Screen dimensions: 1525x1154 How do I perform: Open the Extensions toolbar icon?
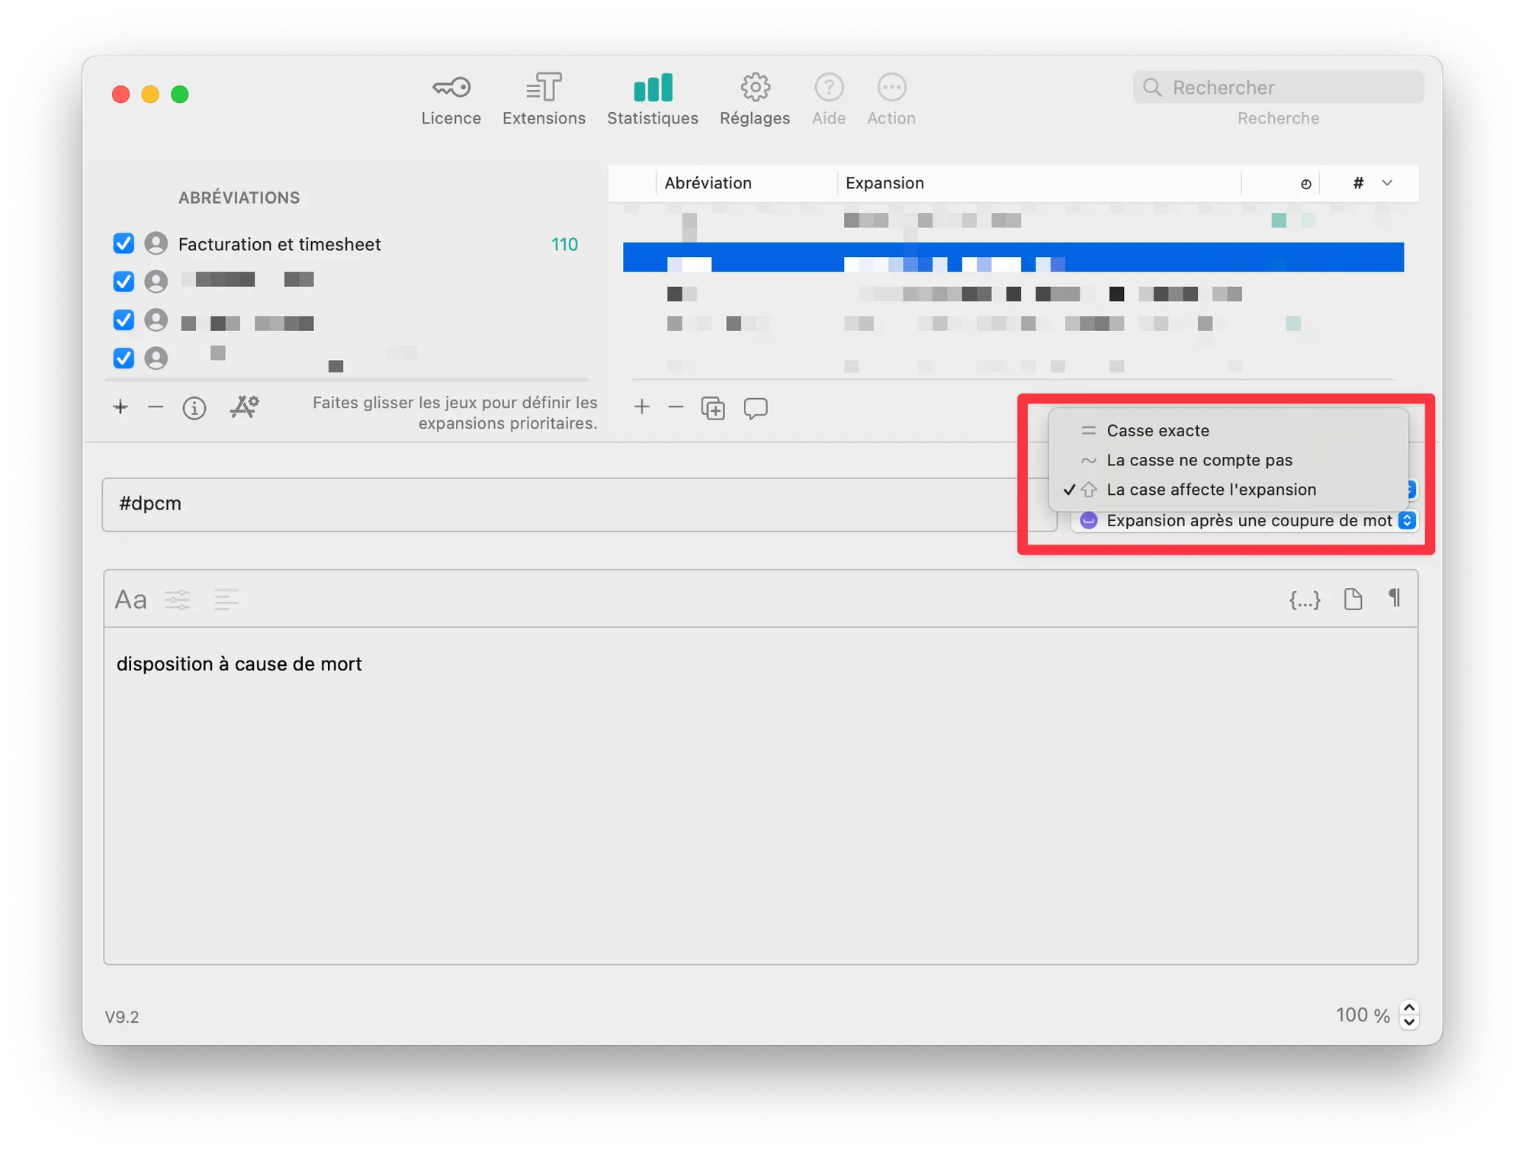tap(544, 88)
